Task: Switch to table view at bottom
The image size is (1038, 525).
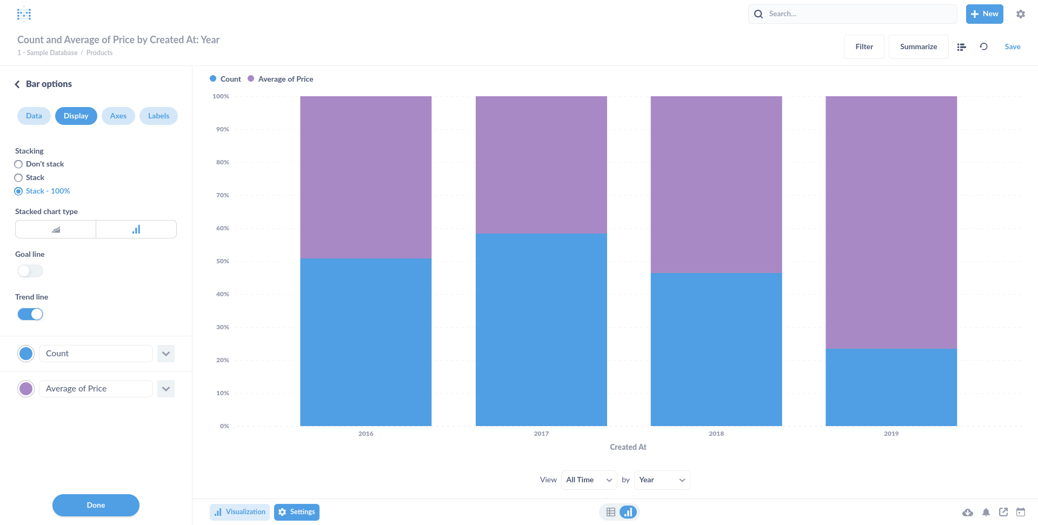Action: pyautogui.click(x=610, y=511)
